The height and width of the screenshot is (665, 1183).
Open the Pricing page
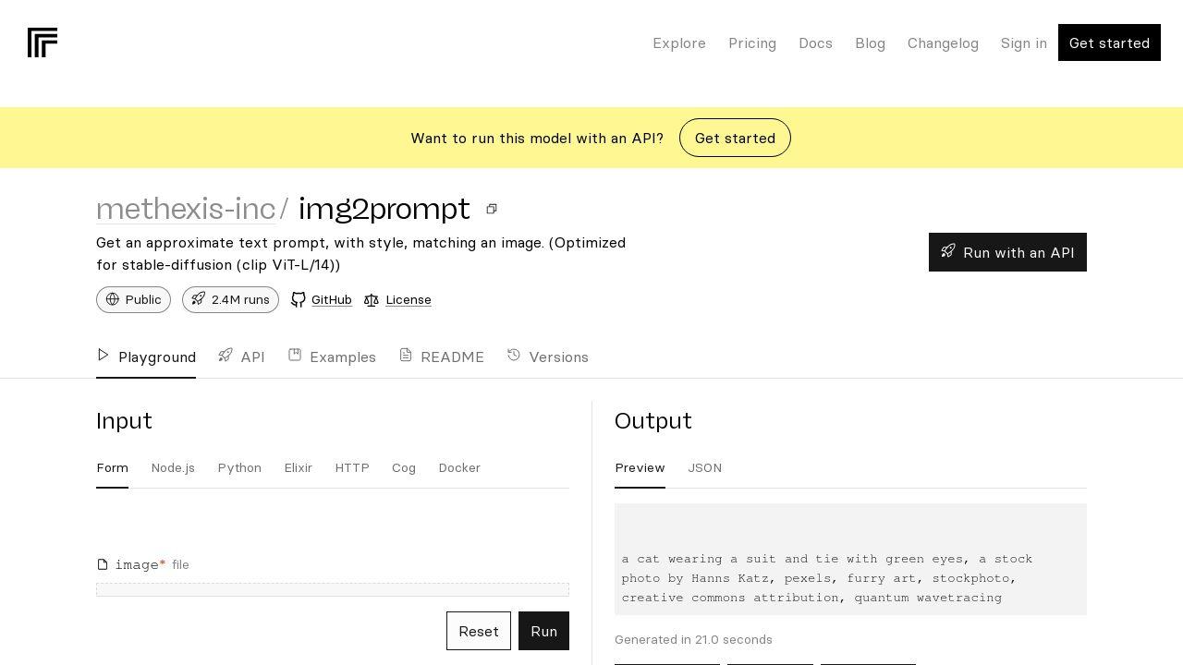click(x=752, y=43)
